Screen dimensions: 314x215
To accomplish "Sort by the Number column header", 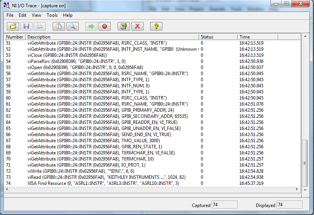I will [15, 37].
